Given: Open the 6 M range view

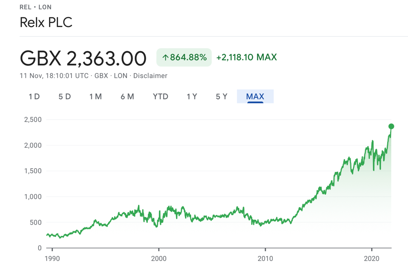Looking at the screenshot, I should coord(127,97).
